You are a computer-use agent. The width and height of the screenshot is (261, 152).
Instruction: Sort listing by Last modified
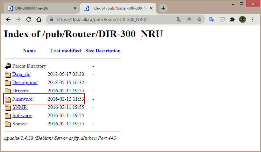point(66,51)
